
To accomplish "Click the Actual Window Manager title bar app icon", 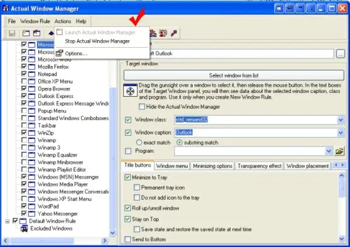I will point(6,8).
